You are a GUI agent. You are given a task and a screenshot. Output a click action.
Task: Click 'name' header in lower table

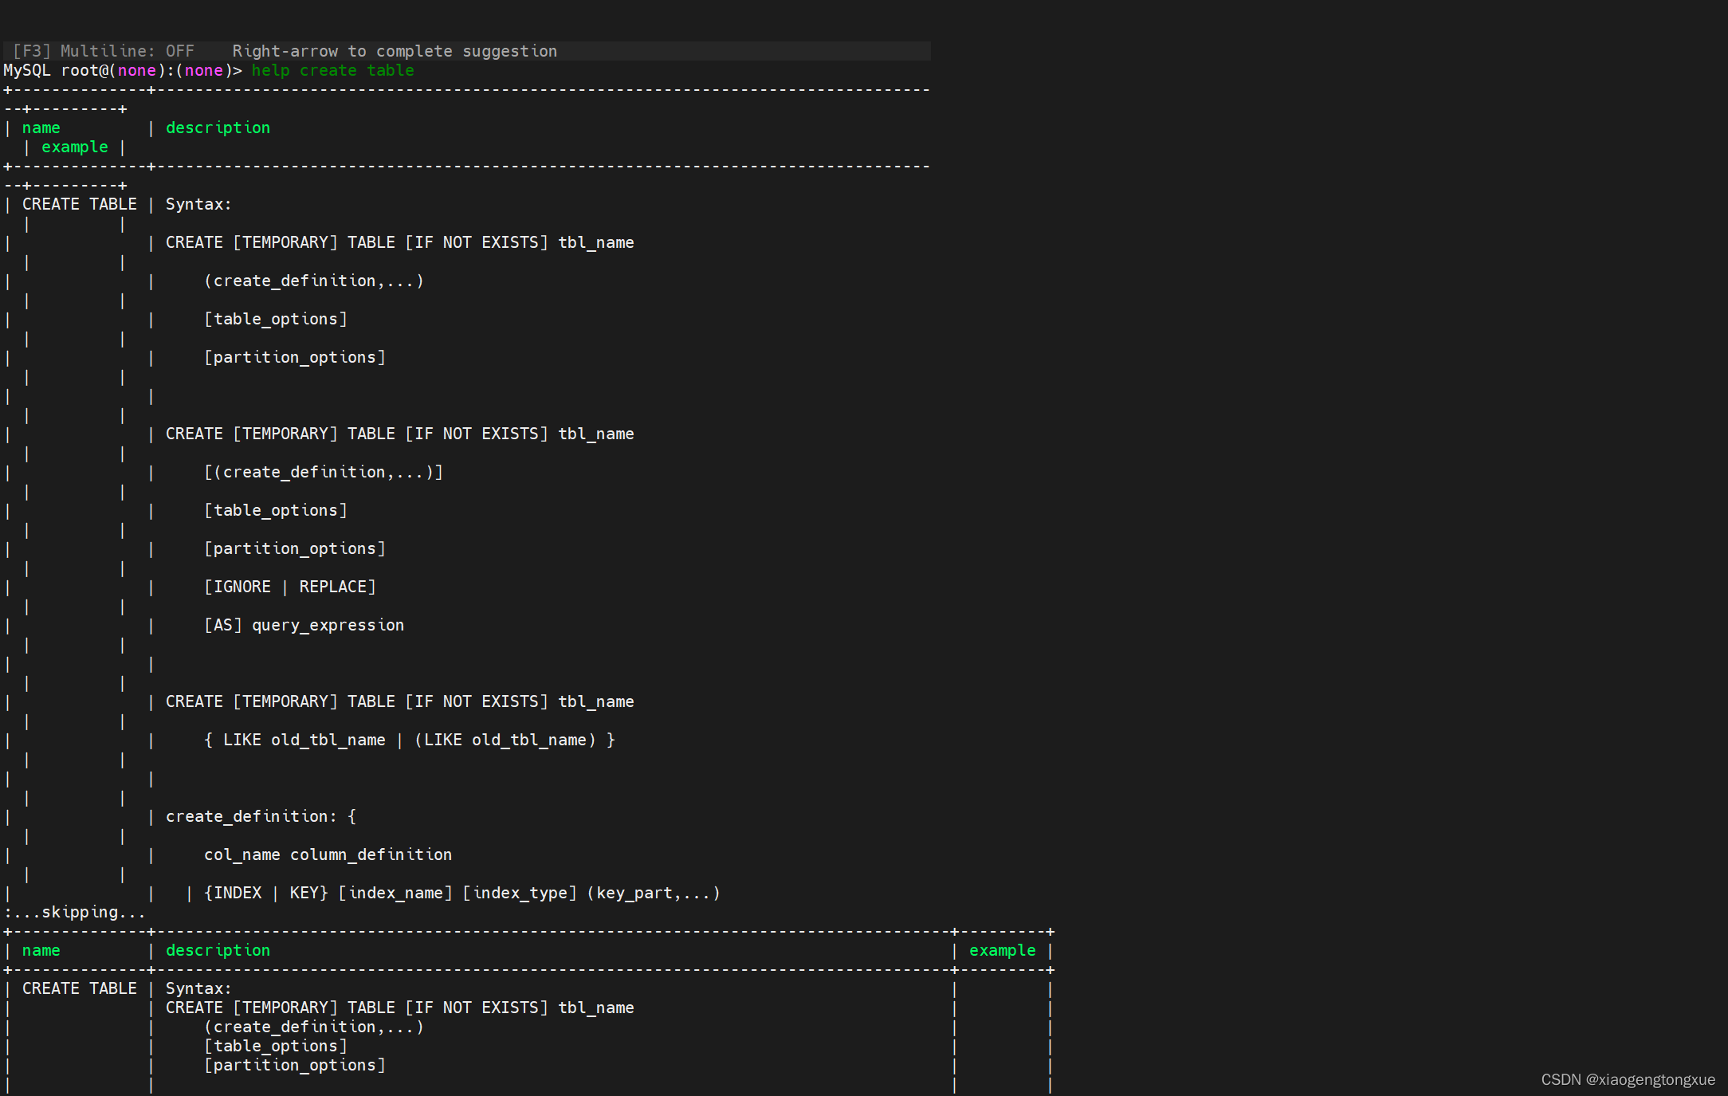click(41, 950)
